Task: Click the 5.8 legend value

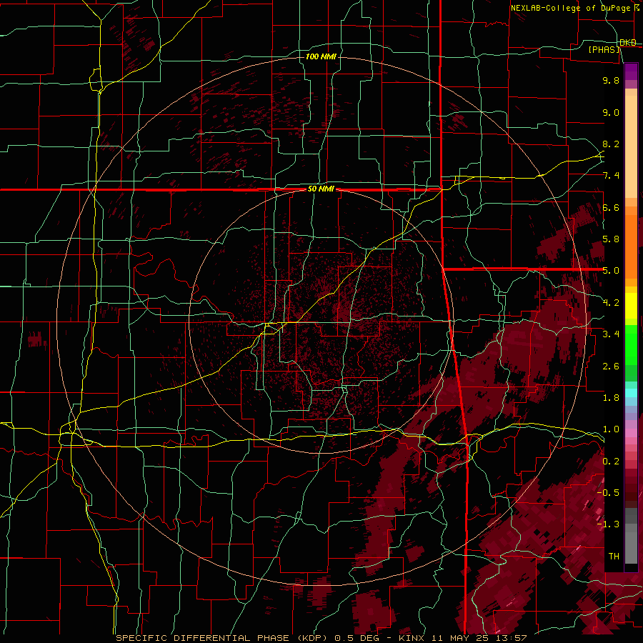Action: coord(611,239)
